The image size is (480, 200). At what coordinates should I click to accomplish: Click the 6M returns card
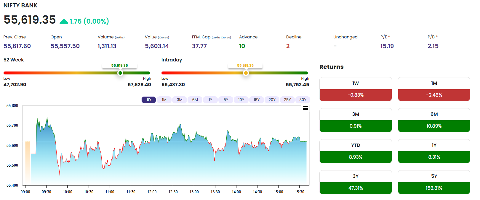[434, 120]
